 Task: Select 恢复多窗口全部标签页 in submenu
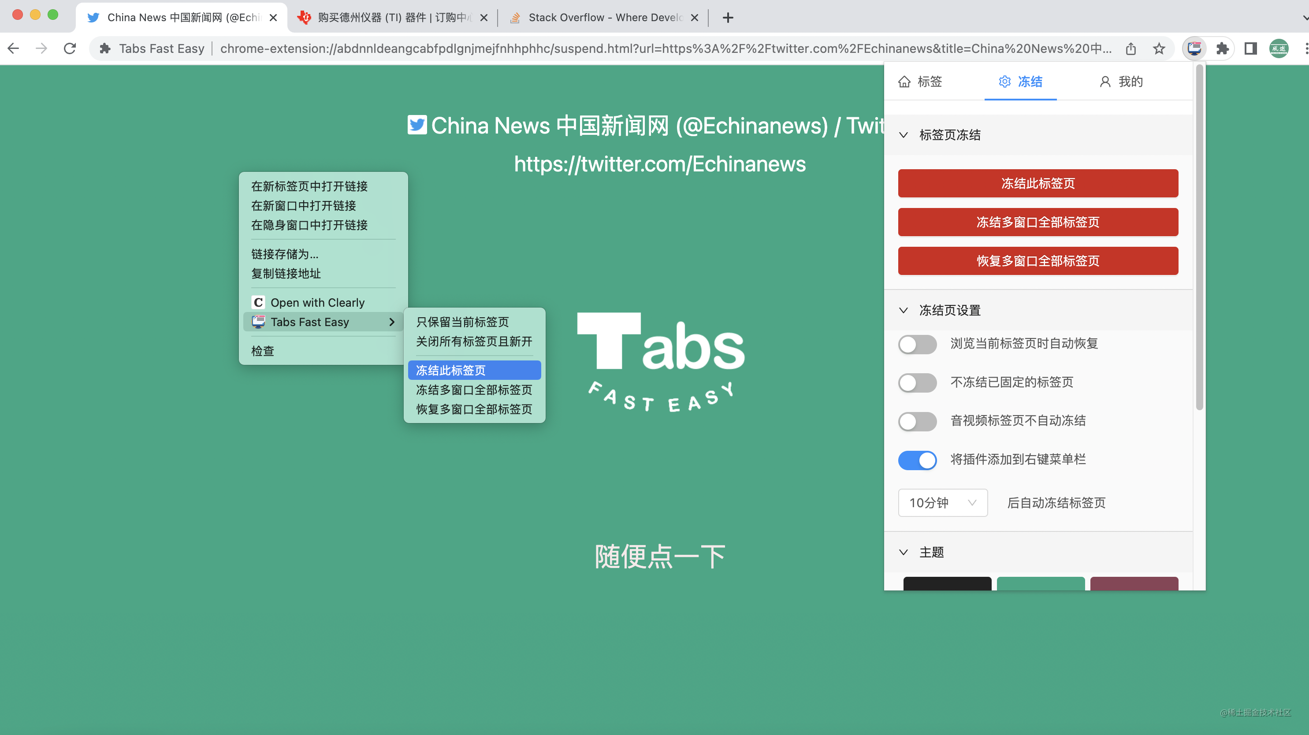[x=474, y=408]
